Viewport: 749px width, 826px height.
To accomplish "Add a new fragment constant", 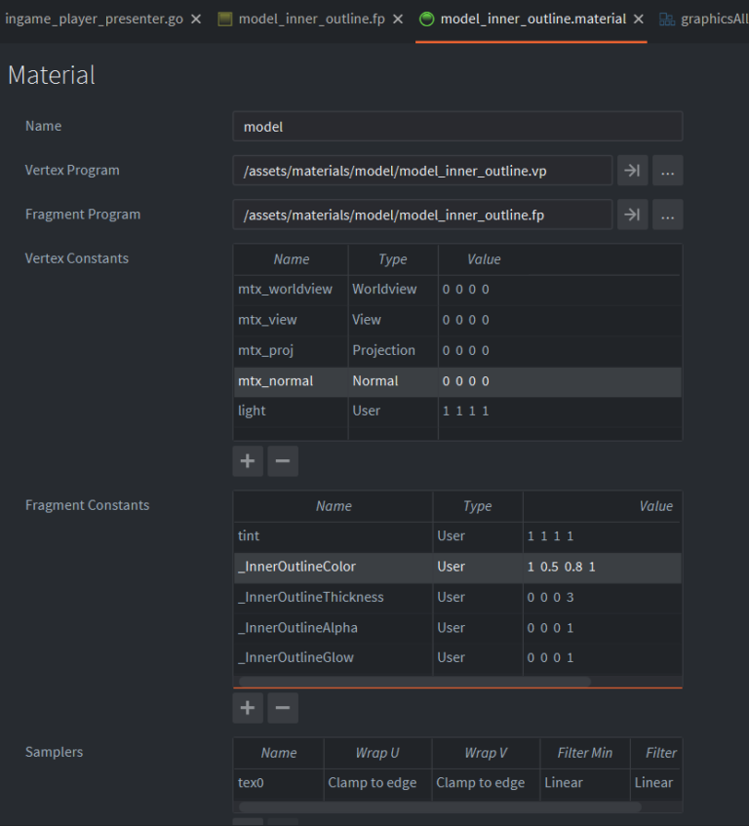I will tap(248, 708).
